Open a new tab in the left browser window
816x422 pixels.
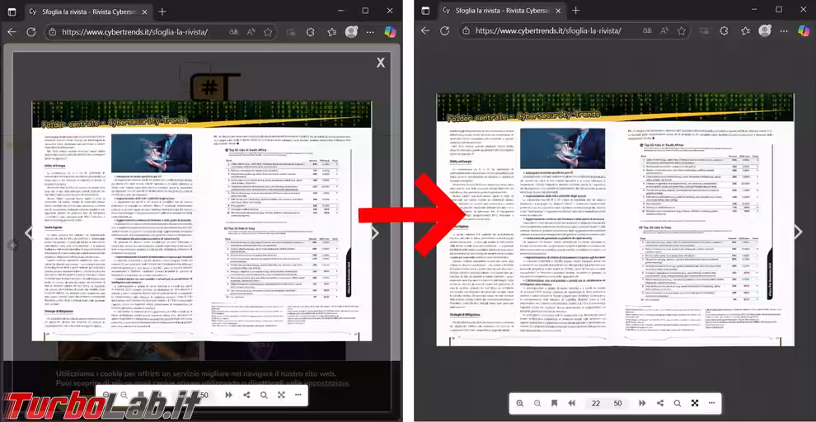point(162,12)
